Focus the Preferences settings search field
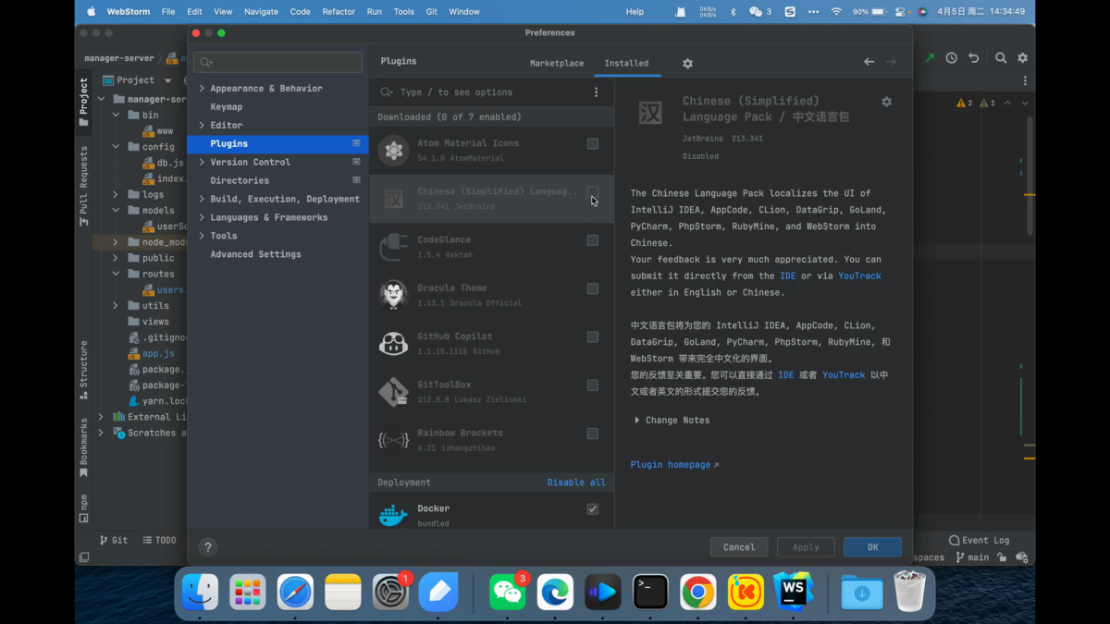This screenshot has width=1110, height=624. click(277, 62)
